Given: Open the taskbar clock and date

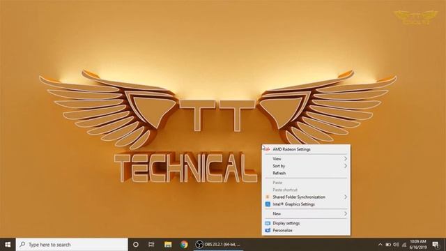Looking at the screenshot, I should 418,245.
